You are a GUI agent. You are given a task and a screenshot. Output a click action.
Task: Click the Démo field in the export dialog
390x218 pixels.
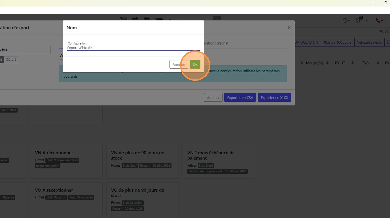coord(25,50)
